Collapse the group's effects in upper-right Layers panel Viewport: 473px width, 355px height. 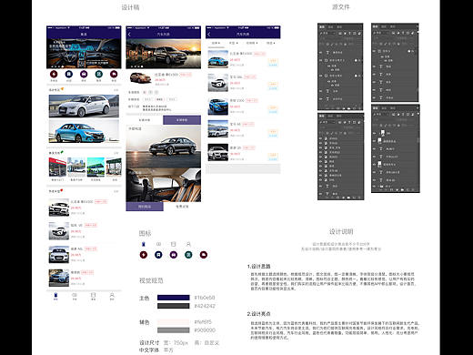tap(413, 51)
